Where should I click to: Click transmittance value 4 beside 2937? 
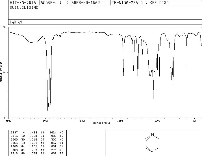click(24, 132)
